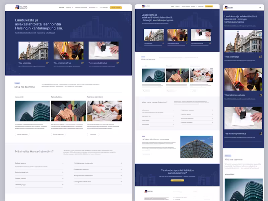Click the external link icon beside mobile Tilaa tekninen valvoja

click(x=261, y=95)
